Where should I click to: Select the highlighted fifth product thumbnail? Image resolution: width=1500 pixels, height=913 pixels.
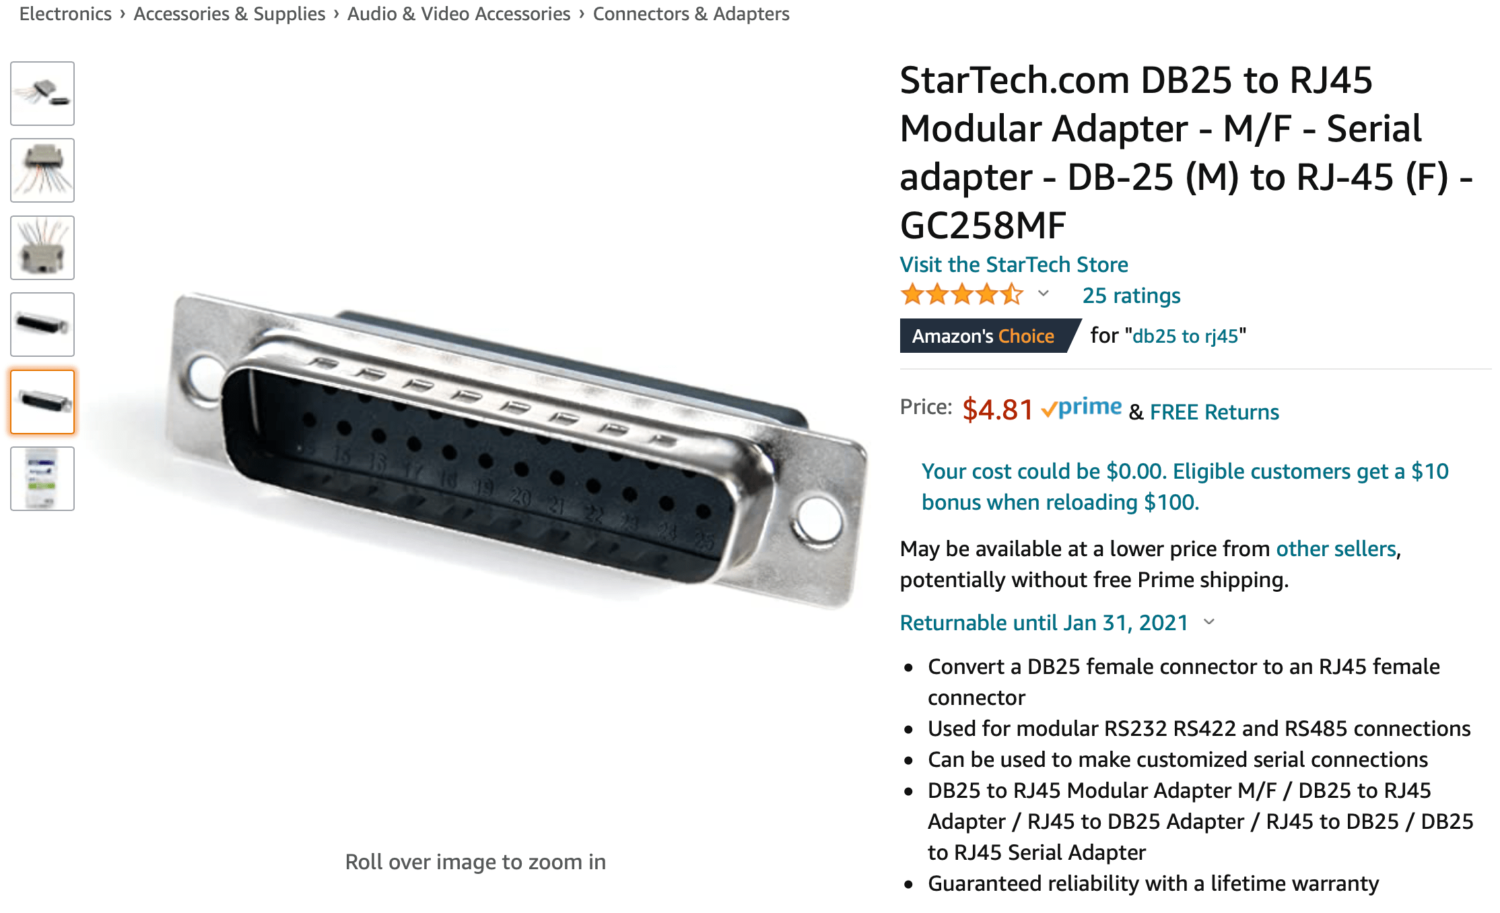click(42, 402)
